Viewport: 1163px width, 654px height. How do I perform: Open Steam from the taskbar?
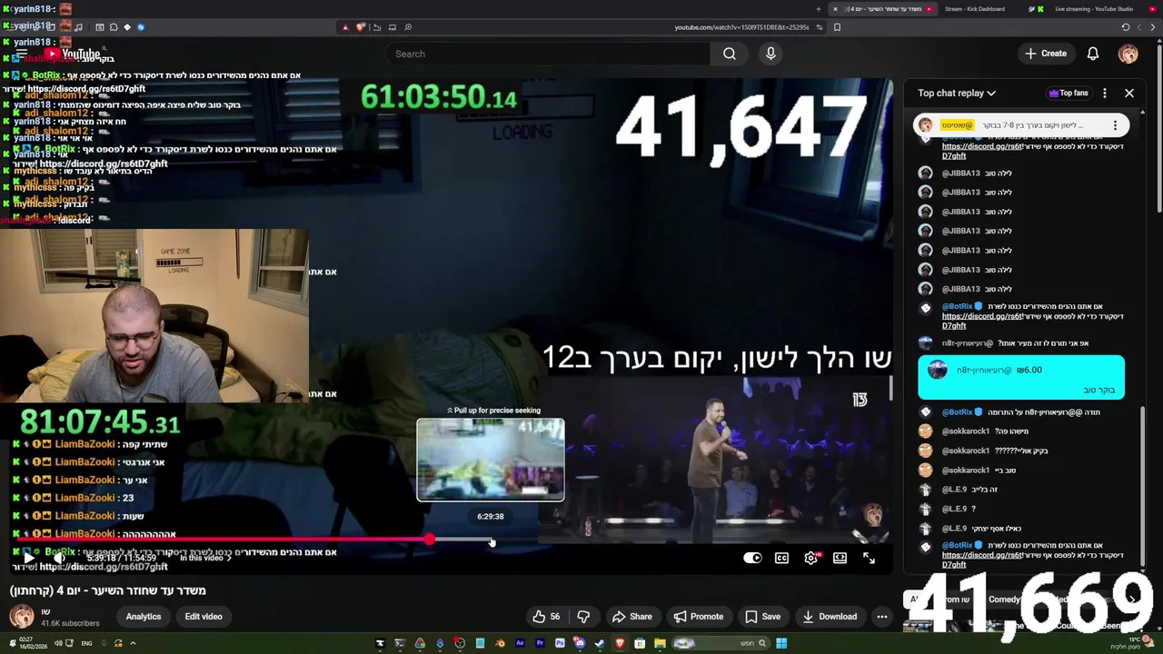pyautogui.click(x=600, y=643)
